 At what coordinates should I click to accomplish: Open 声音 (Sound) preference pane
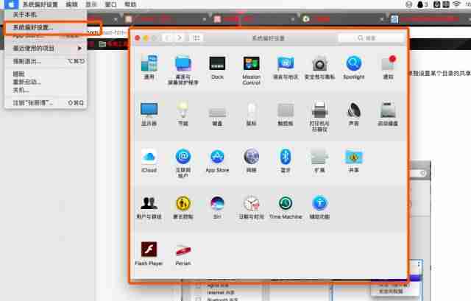click(x=353, y=113)
